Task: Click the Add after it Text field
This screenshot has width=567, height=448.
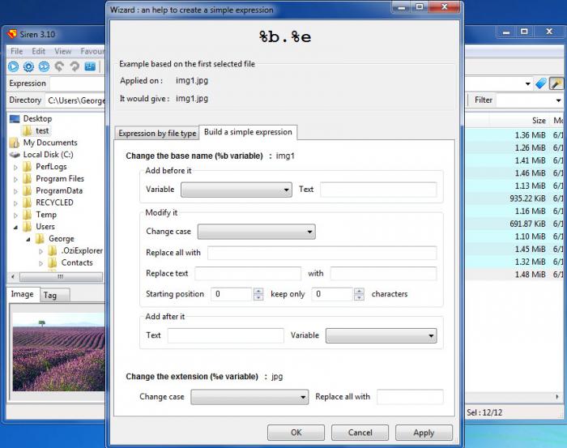Action: click(x=226, y=335)
